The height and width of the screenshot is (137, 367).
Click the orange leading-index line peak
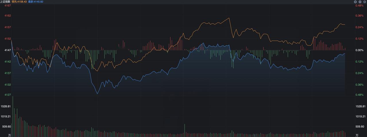[229, 18]
